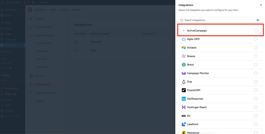265x134 pixels.
Task: Click the Webhooks connection icon
Action: tap(76, 42)
